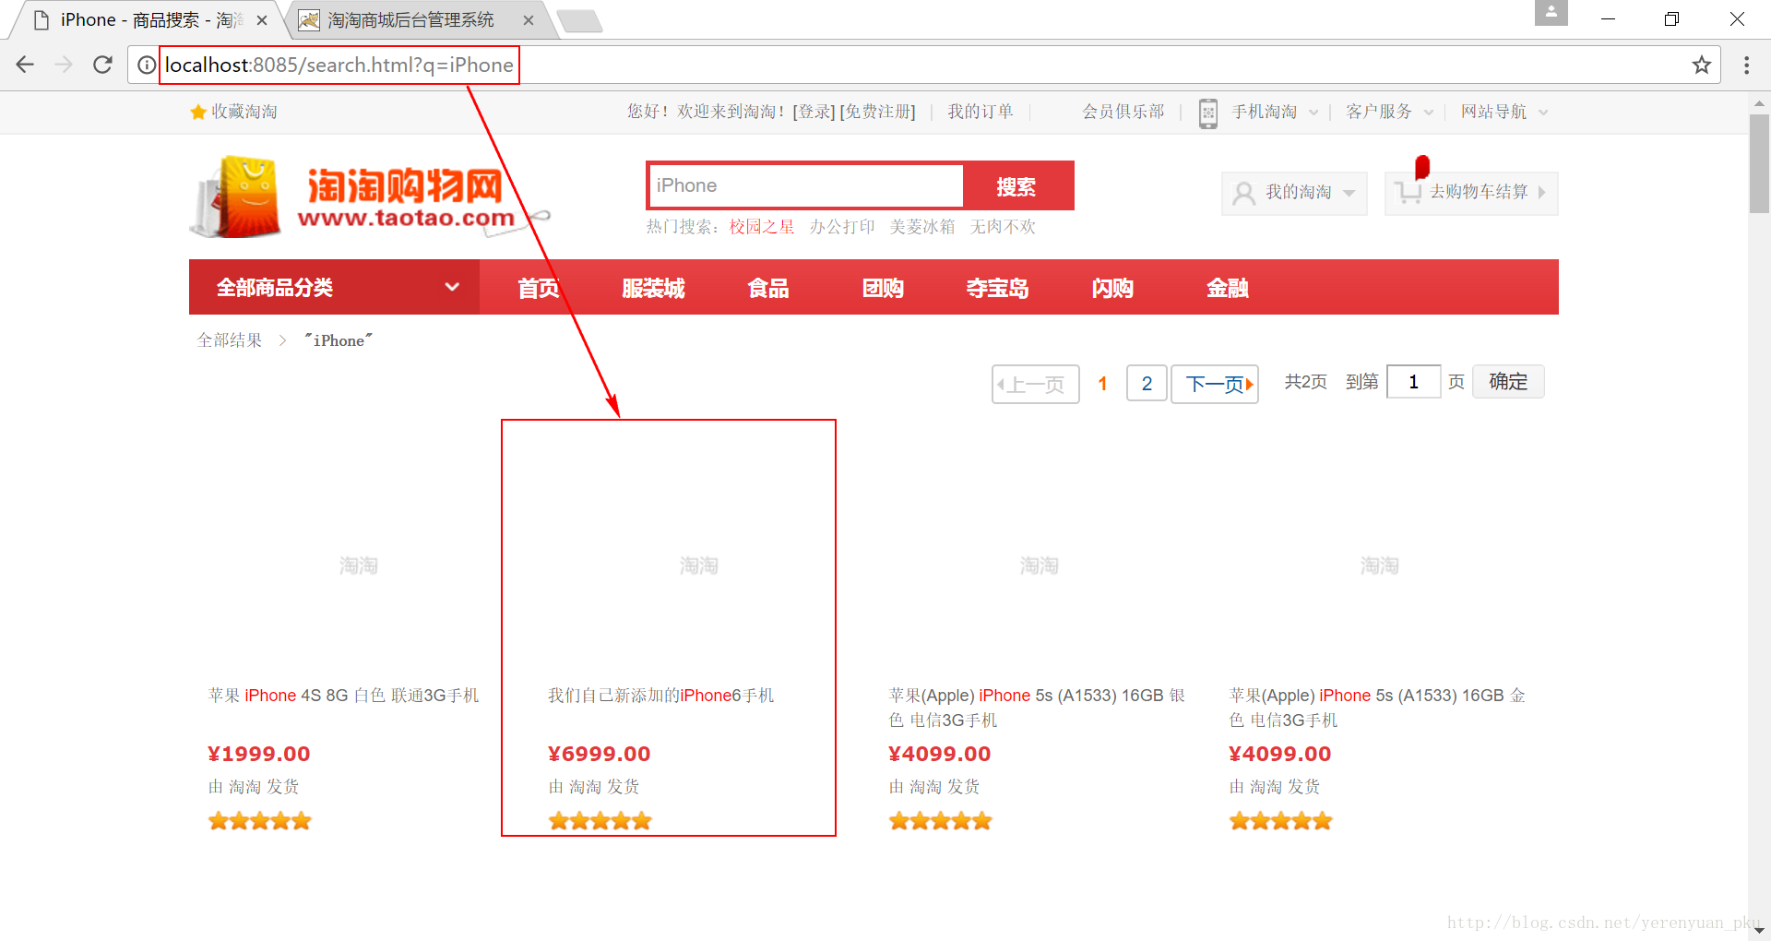The height and width of the screenshot is (941, 1771).
Task: Click hot search 美菱冰箱
Action: (x=921, y=227)
